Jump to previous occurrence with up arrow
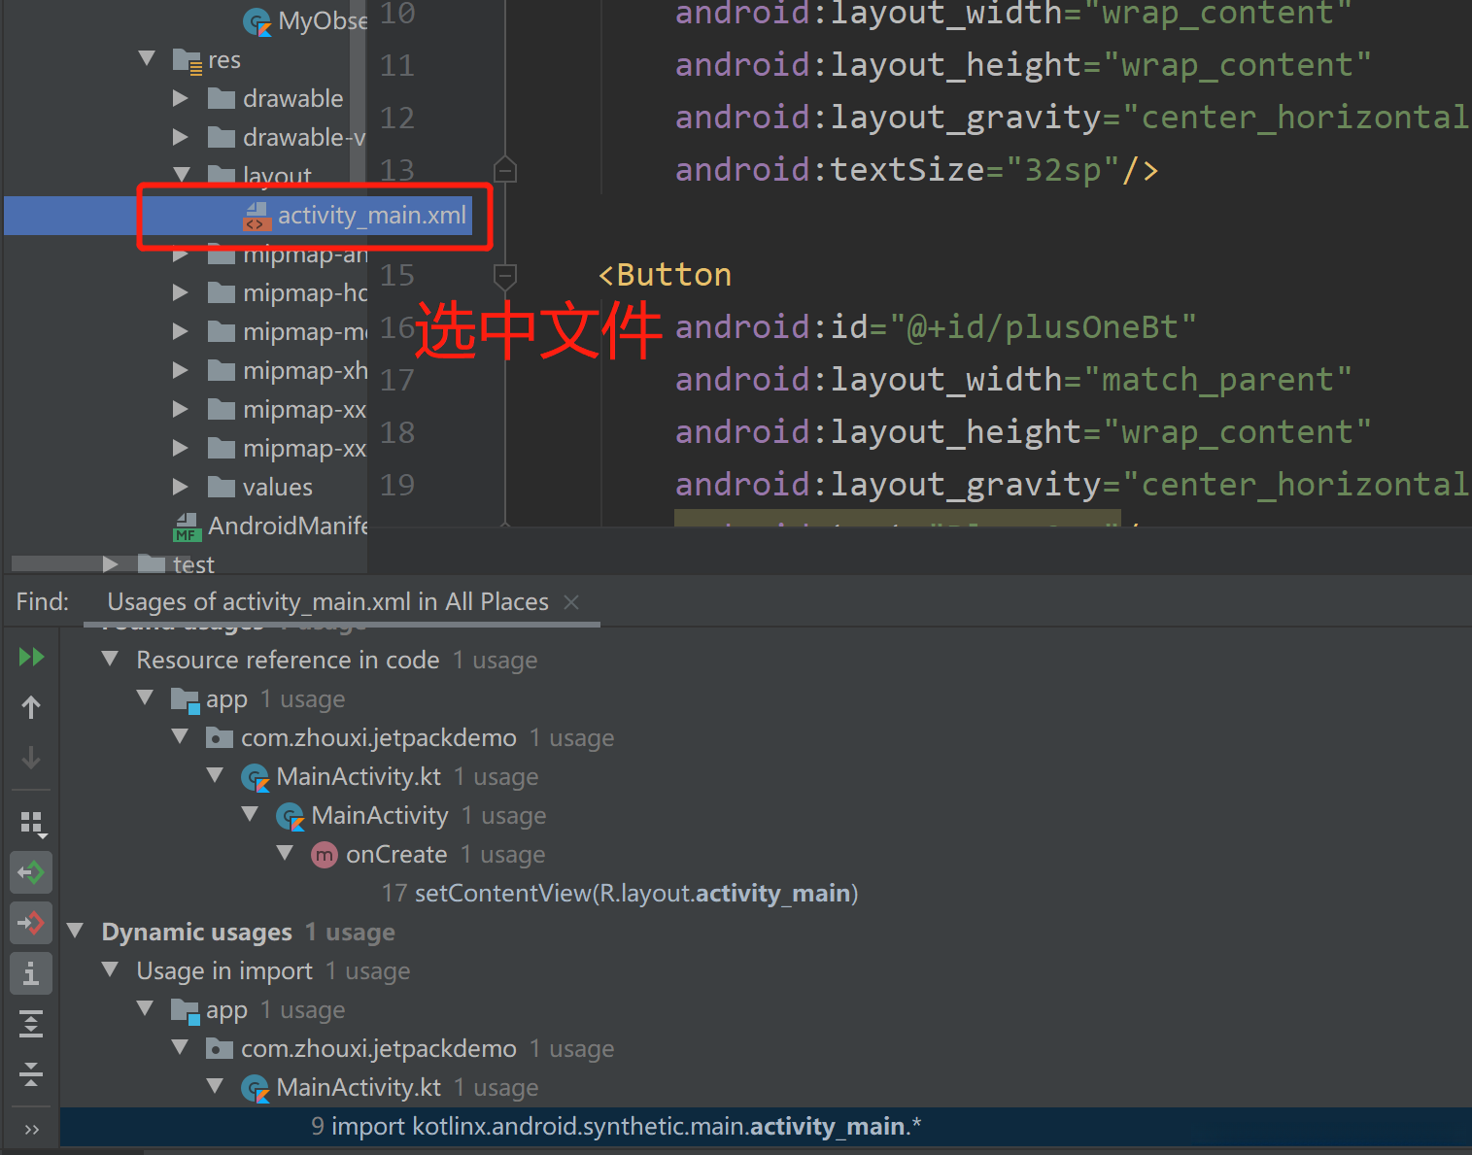 point(31,707)
